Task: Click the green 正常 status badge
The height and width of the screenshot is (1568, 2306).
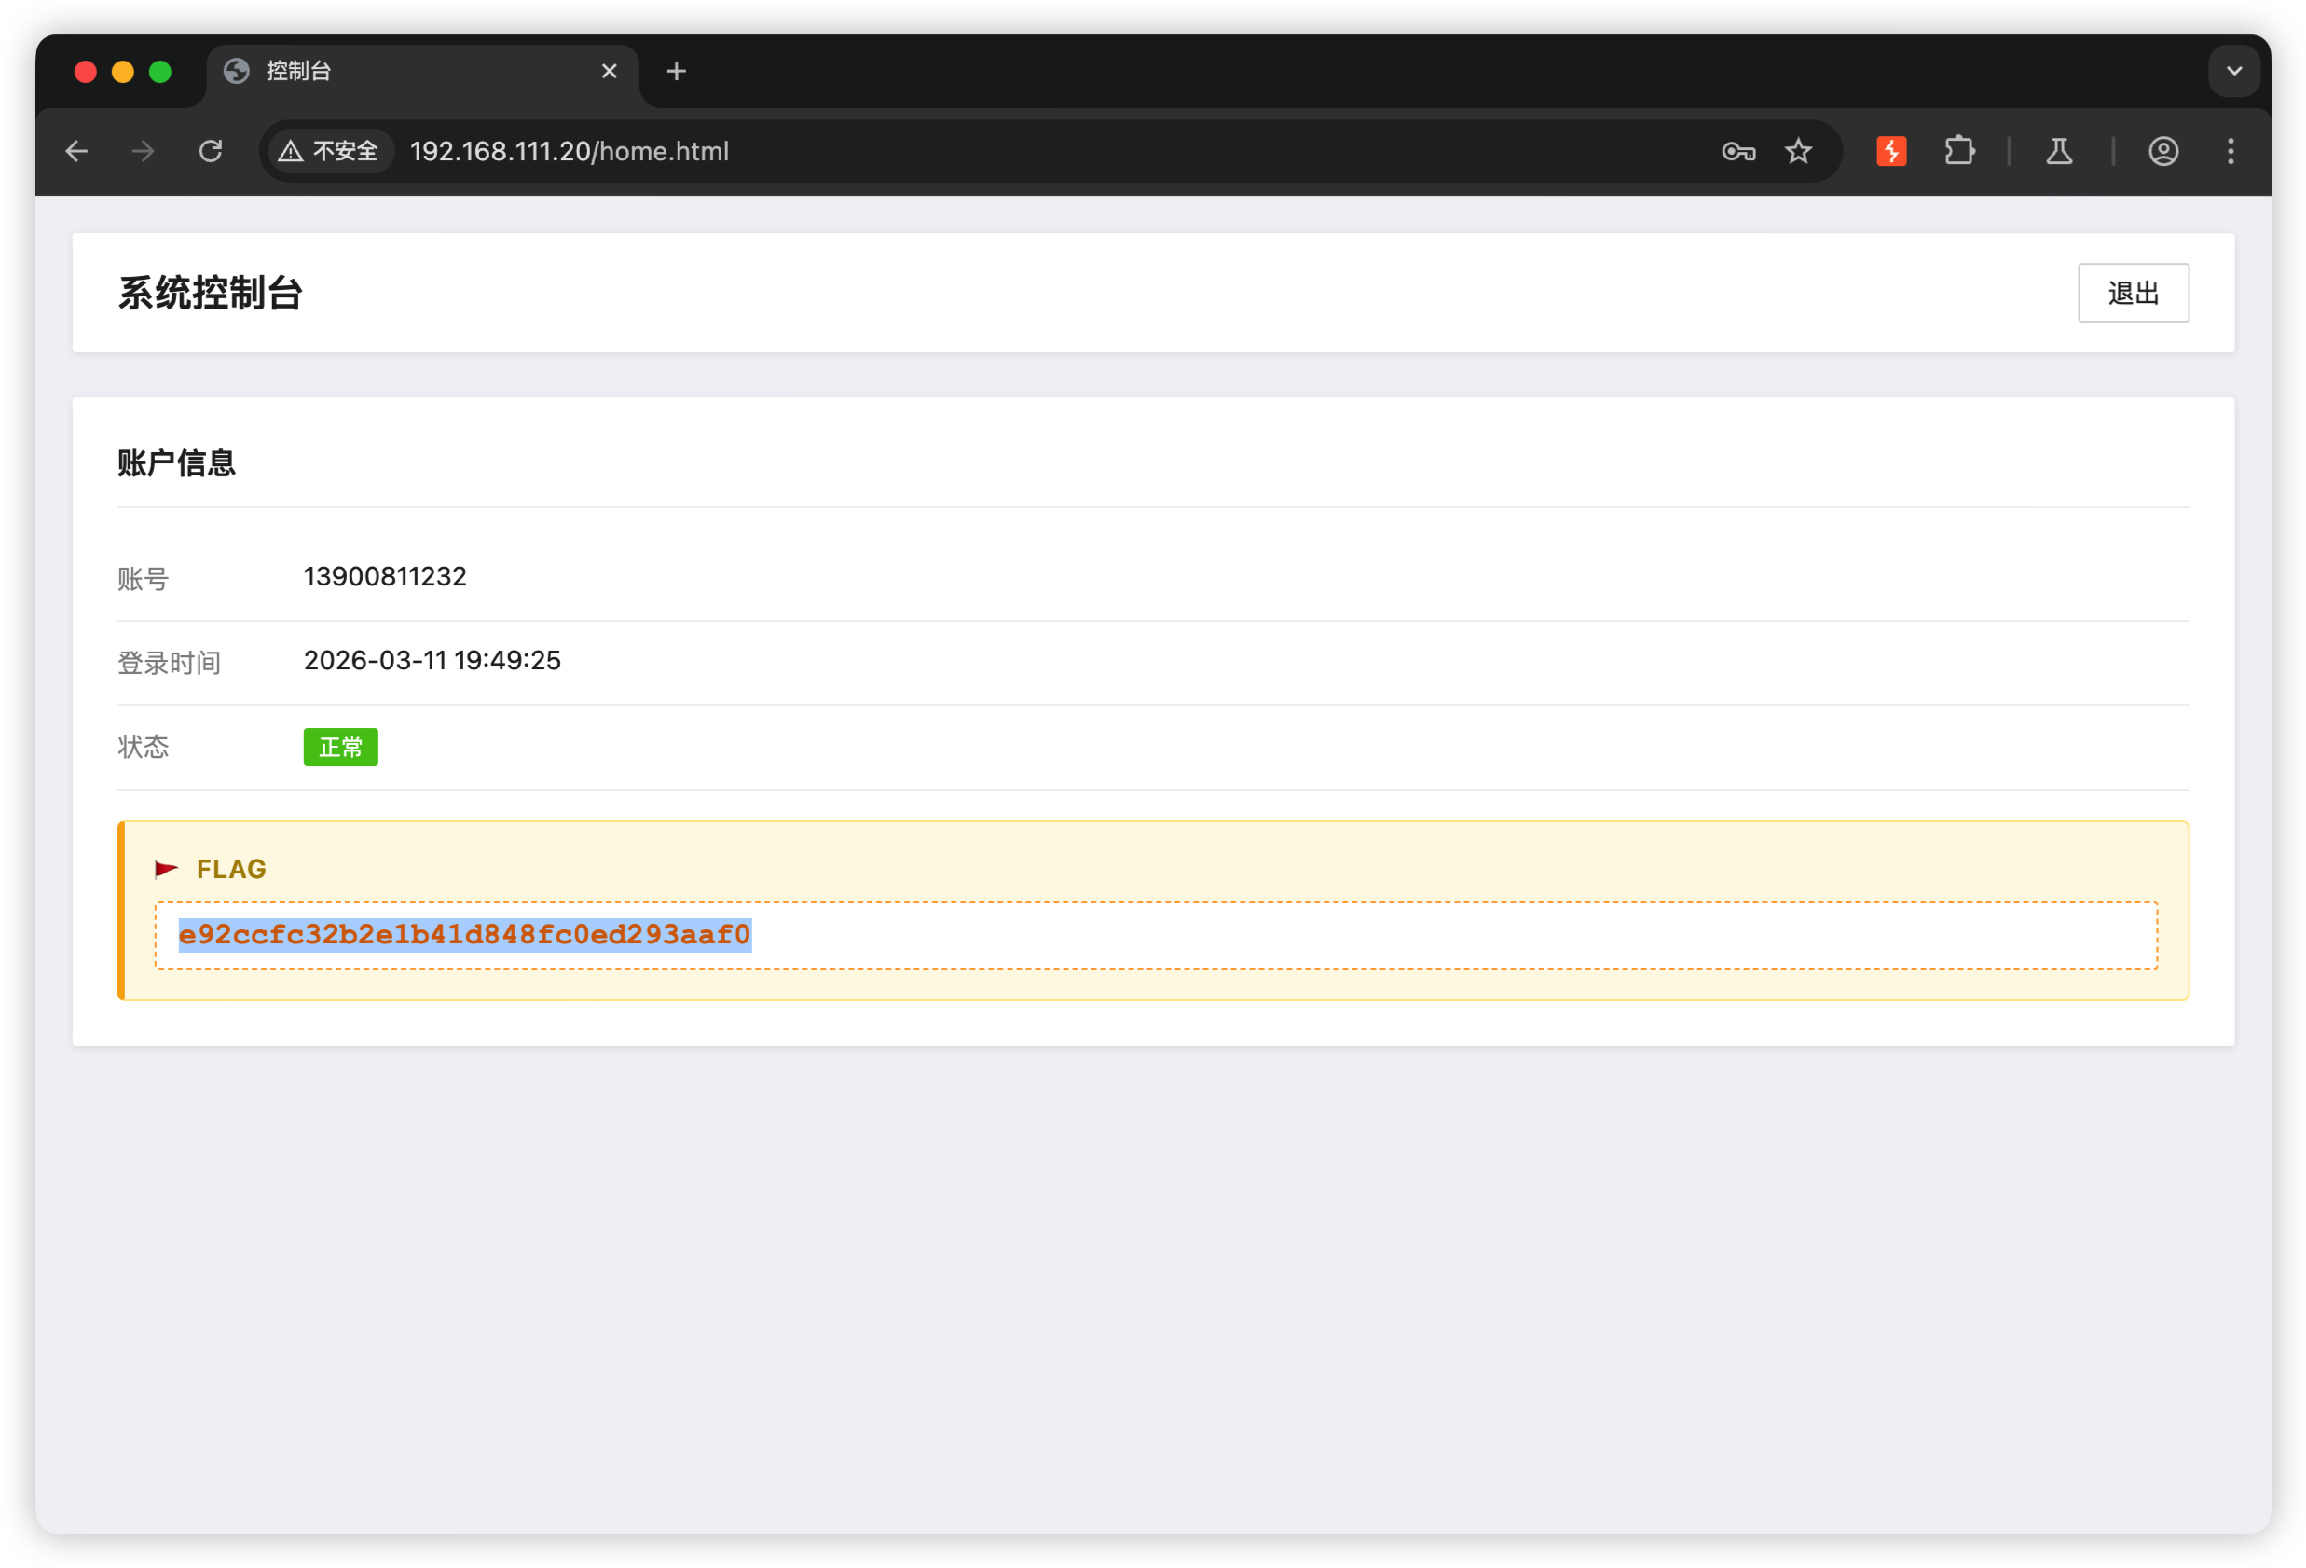Action: click(x=340, y=748)
